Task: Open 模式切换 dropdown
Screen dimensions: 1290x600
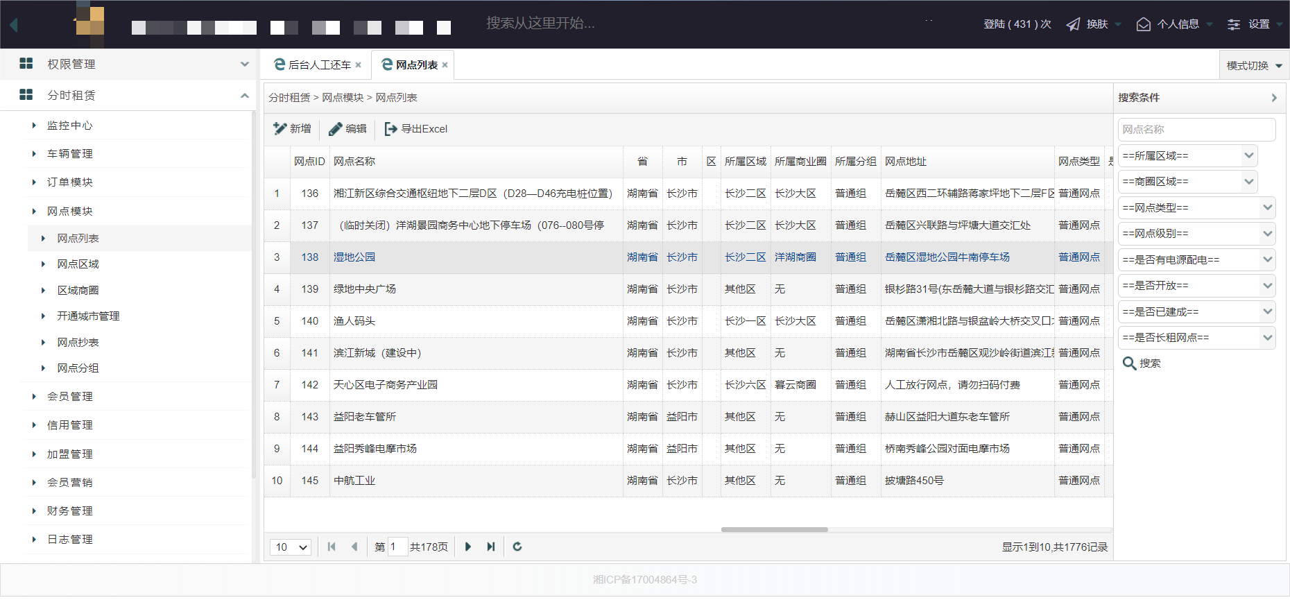Action: [x=1254, y=65]
